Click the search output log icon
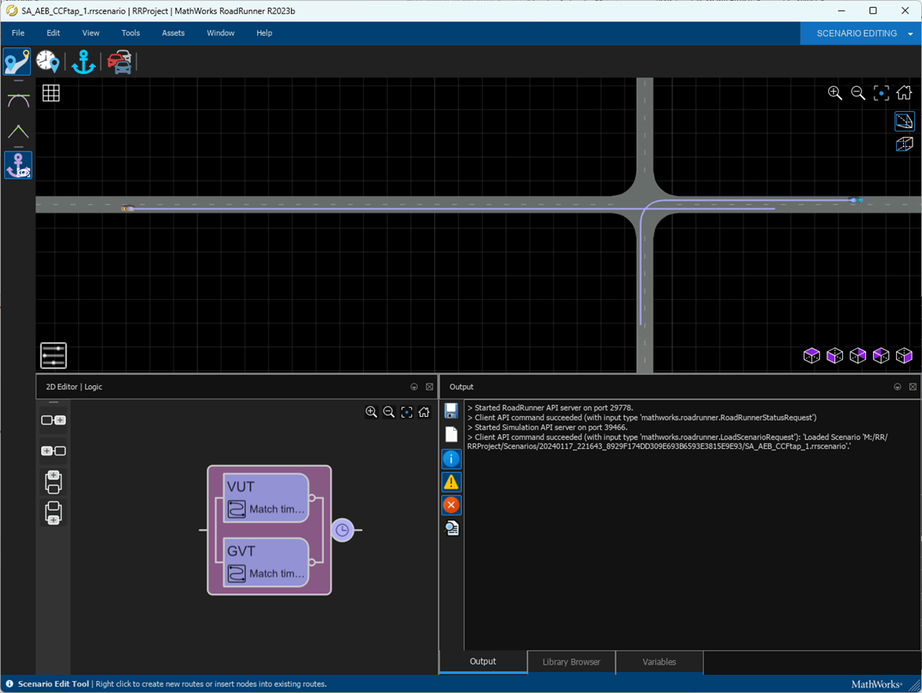This screenshot has width=922, height=693. [452, 528]
